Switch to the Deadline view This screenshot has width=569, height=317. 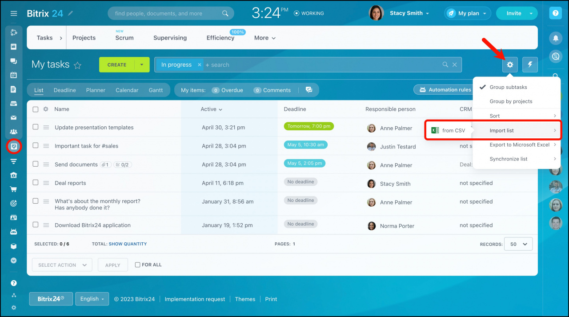[65, 90]
